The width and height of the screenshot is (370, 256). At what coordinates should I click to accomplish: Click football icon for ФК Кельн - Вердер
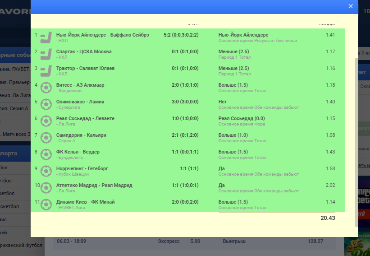[x=46, y=154]
